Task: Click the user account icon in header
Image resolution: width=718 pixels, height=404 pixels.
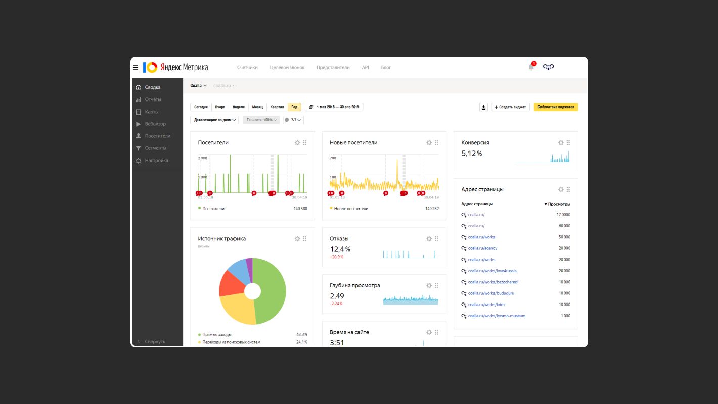Action: 548,67
